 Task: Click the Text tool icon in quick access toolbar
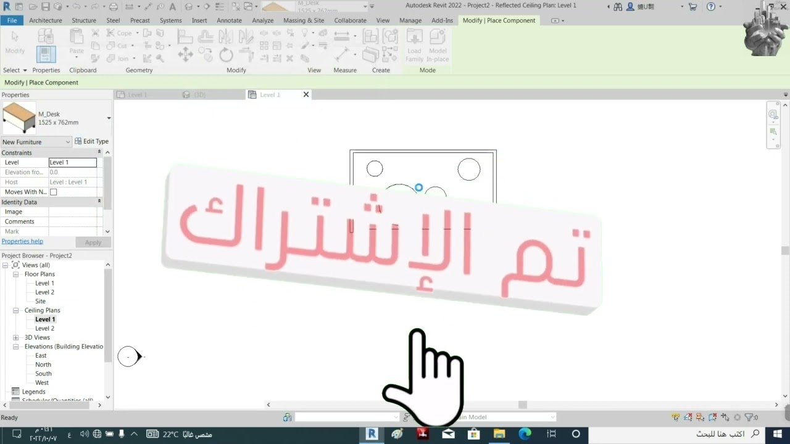pyautogui.click(x=172, y=6)
